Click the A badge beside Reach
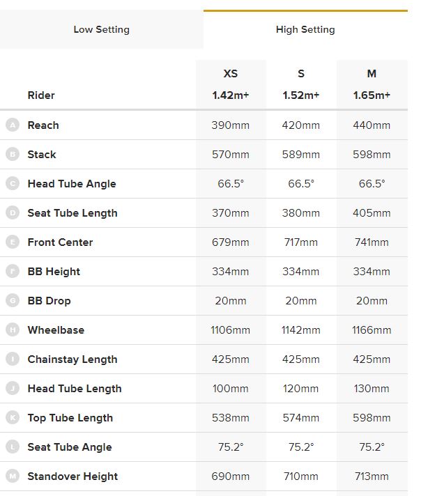Viewport: 421px width, 496px height. click(x=12, y=125)
